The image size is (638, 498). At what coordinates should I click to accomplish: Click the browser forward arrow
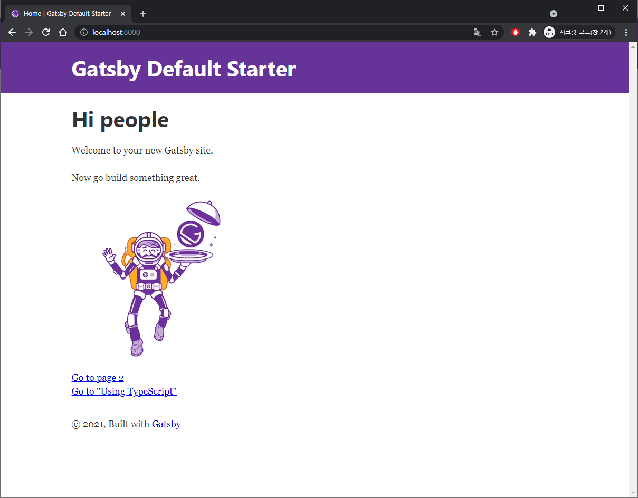[29, 32]
